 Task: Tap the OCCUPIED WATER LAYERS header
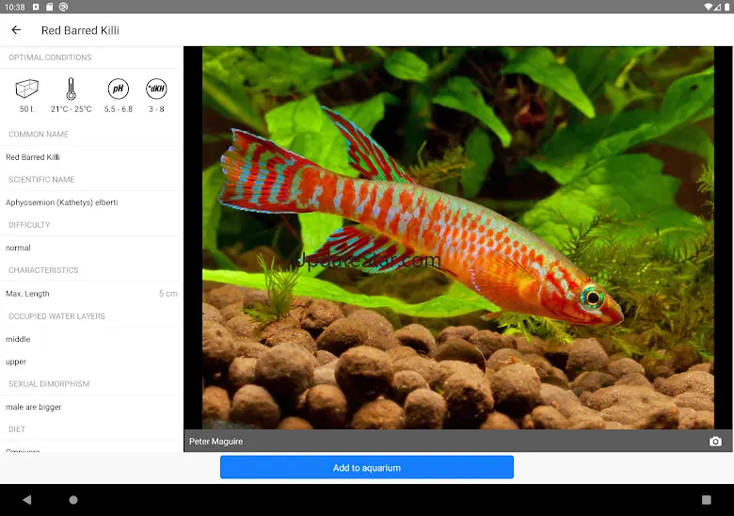(56, 316)
